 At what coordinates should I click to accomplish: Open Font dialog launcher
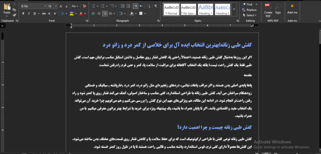pos(87,21)
